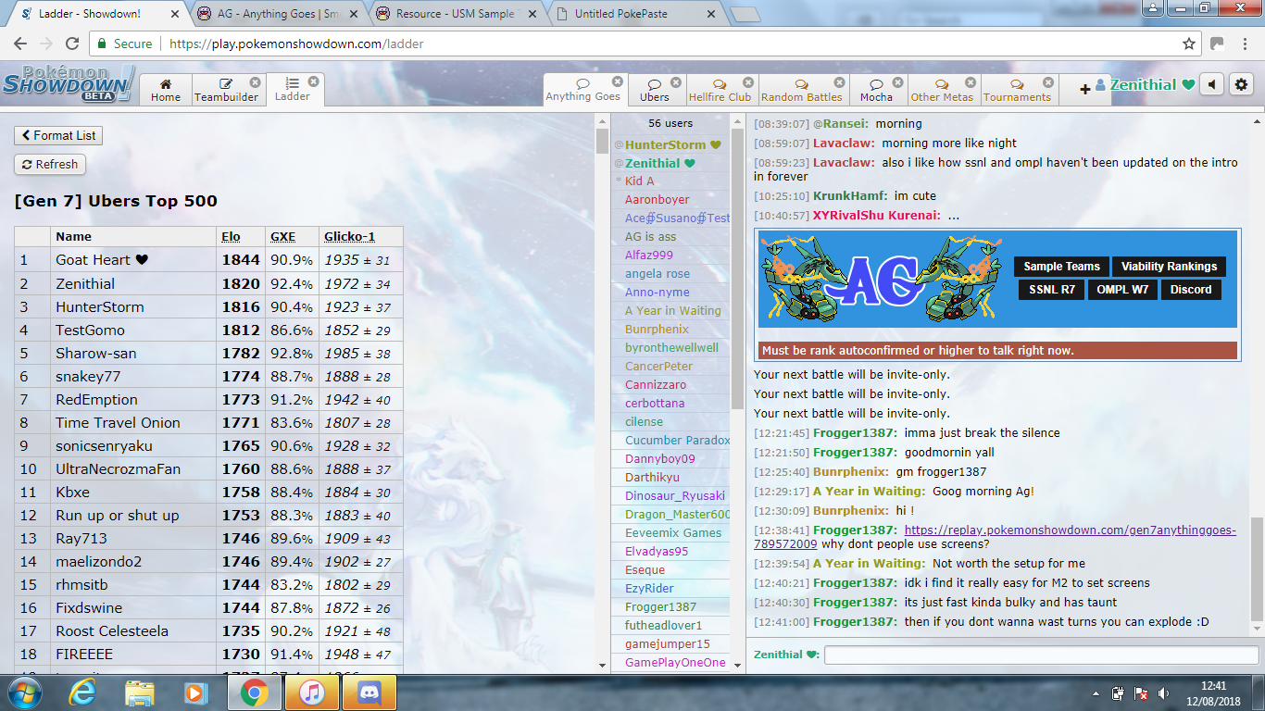Click the Glicko-1 column header

pyautogui.click(x=349, y=237)
